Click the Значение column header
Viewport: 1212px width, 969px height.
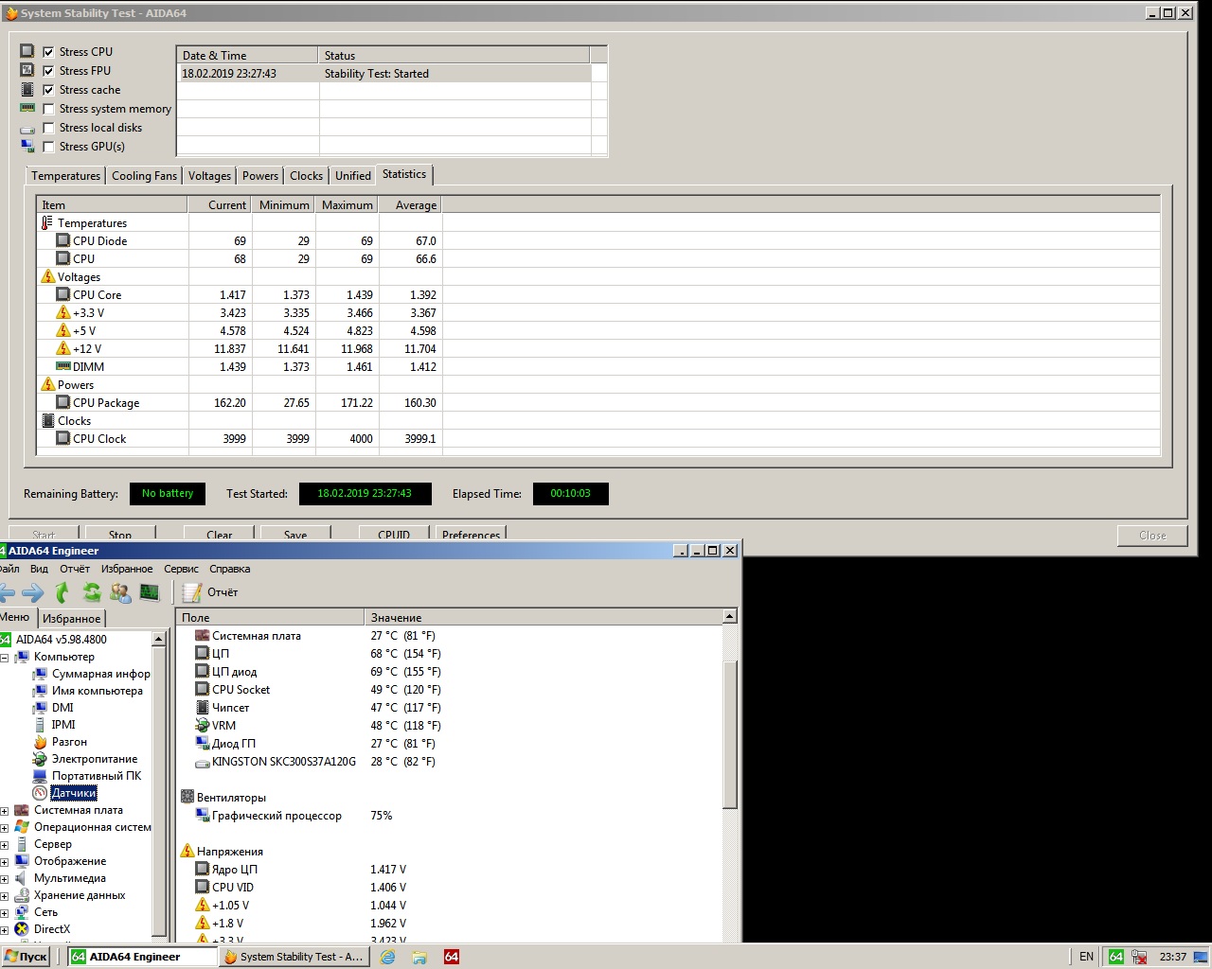point(543,618)
